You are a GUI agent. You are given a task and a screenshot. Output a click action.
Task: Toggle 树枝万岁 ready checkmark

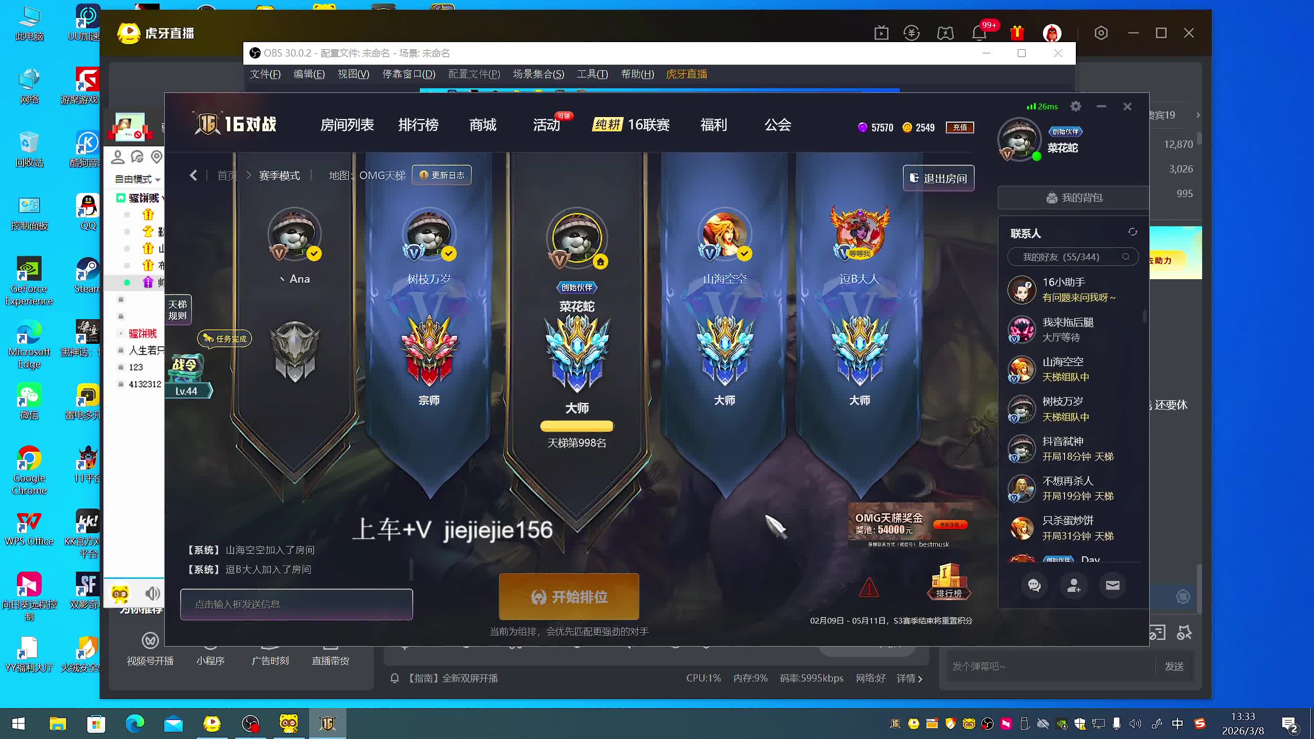(x=449, y=254)
